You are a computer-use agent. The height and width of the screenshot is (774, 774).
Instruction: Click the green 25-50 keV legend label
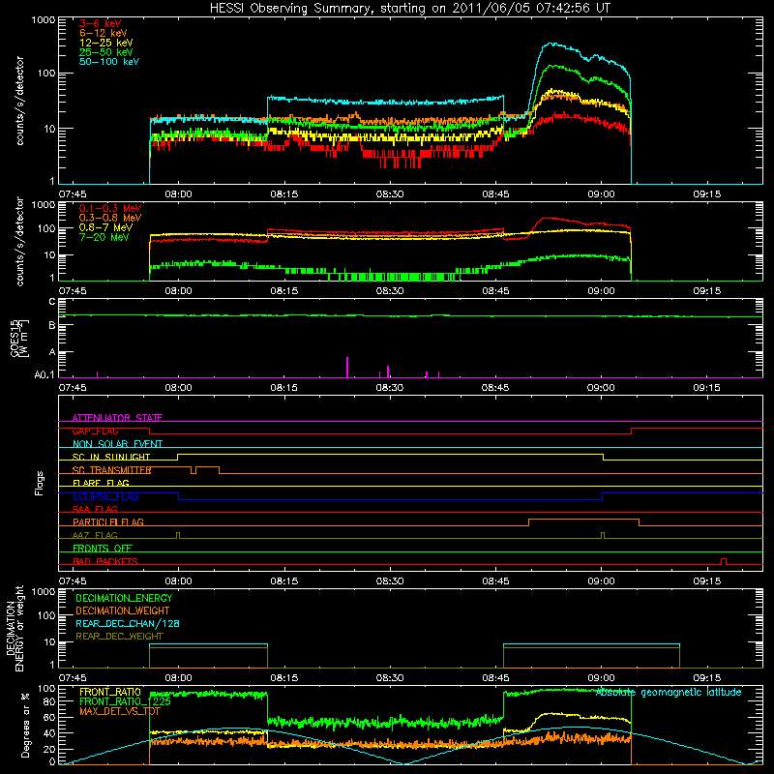[x=106, y=52]
